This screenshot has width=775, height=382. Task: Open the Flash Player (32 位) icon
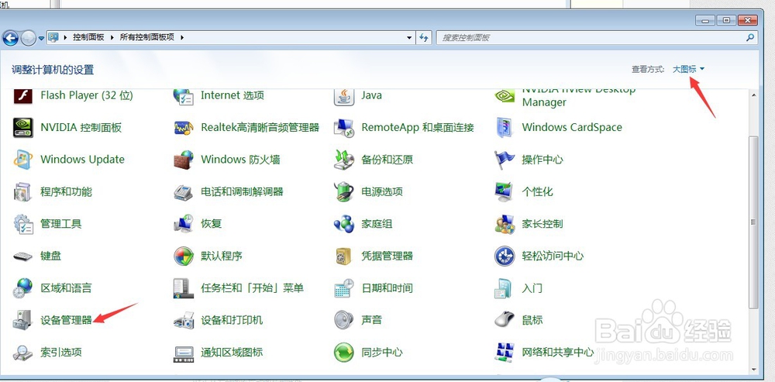[22, 95]
